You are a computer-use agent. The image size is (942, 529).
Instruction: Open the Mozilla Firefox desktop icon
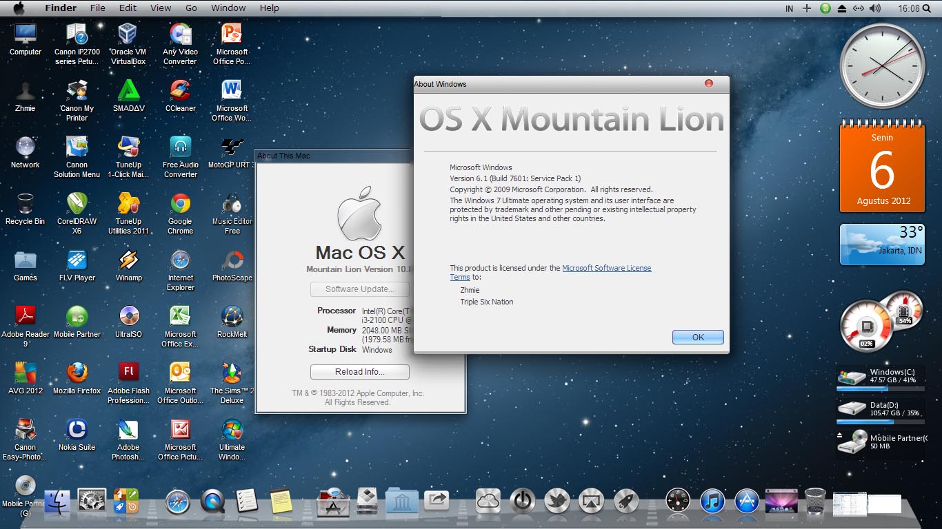click(x=77, y=378)
